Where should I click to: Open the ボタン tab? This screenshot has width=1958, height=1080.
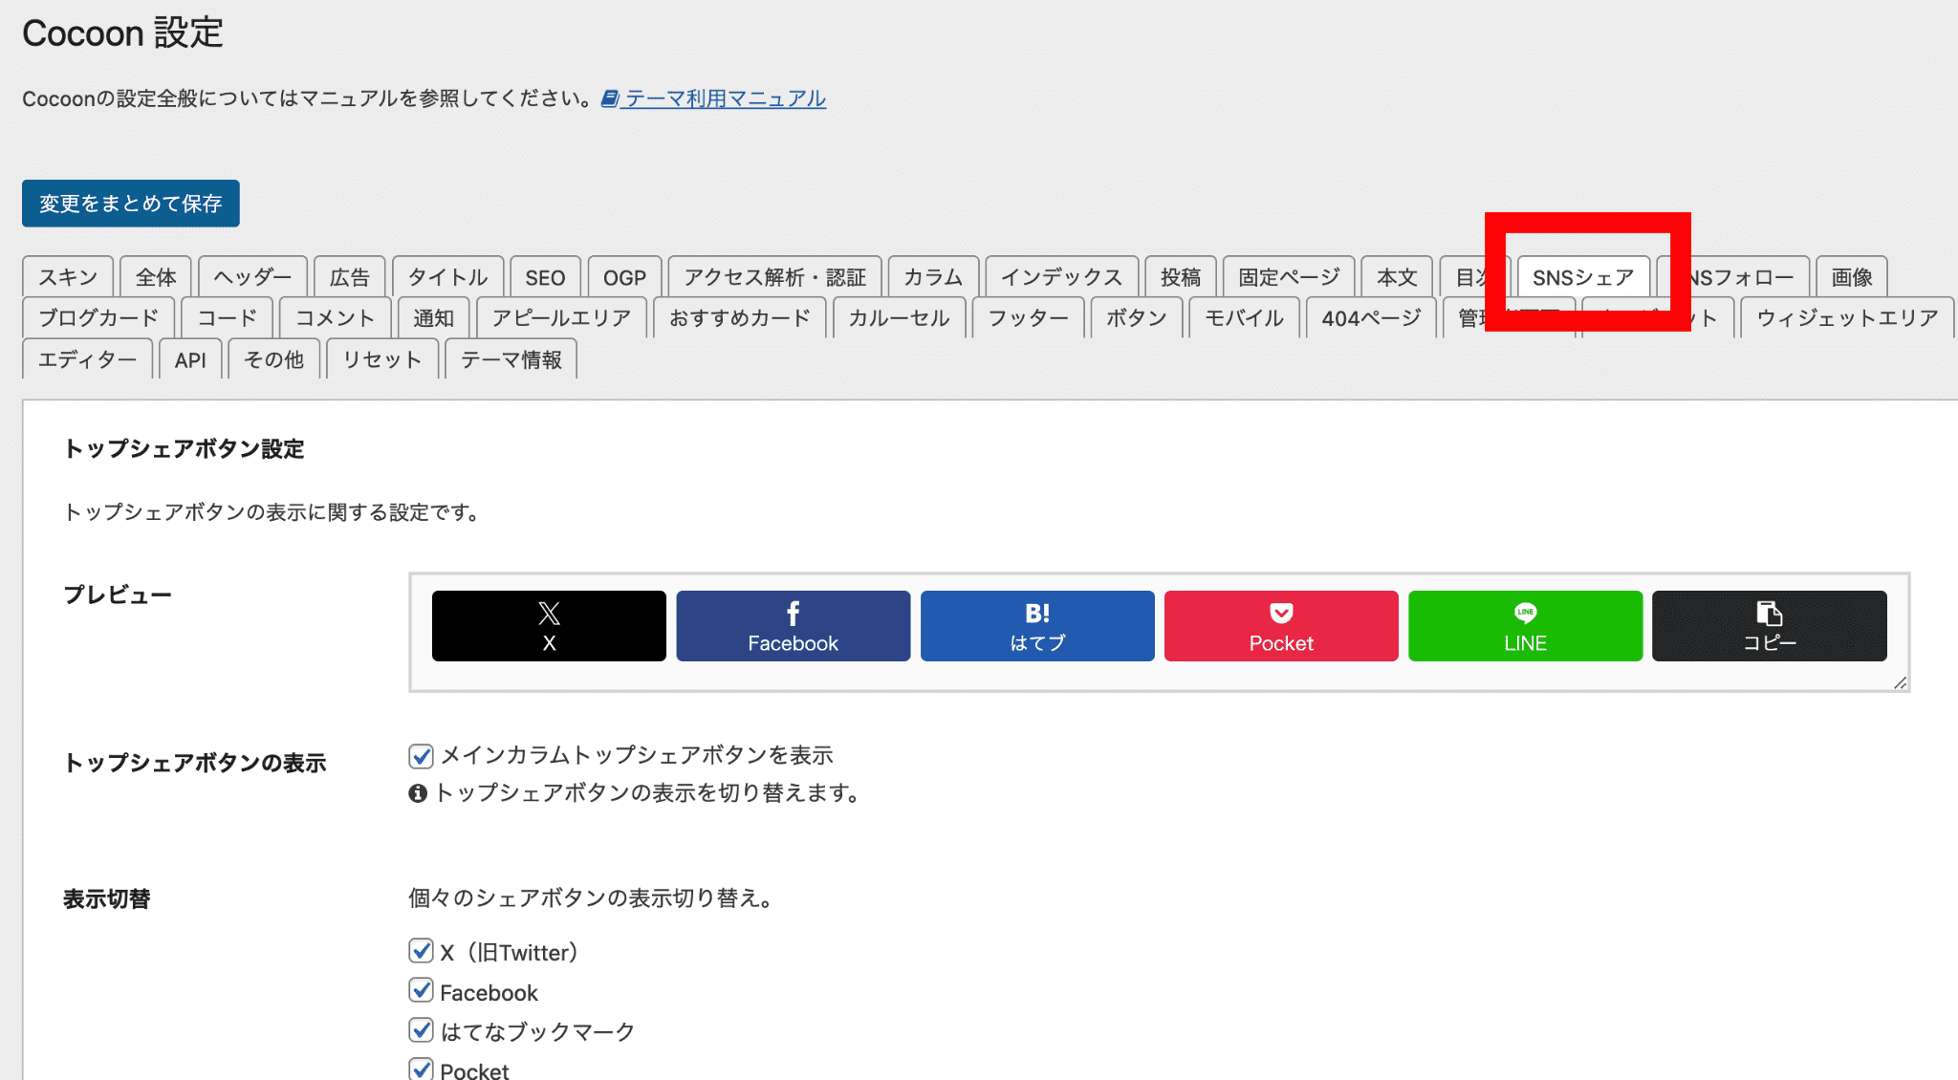(x=1137, y=318)
